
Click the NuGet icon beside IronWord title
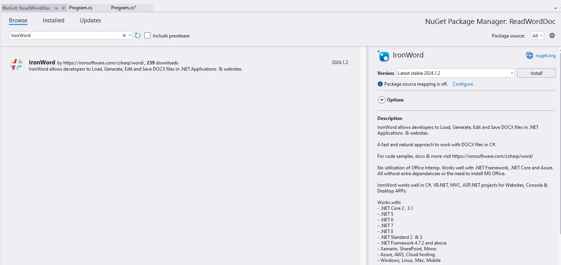point(384,56)
